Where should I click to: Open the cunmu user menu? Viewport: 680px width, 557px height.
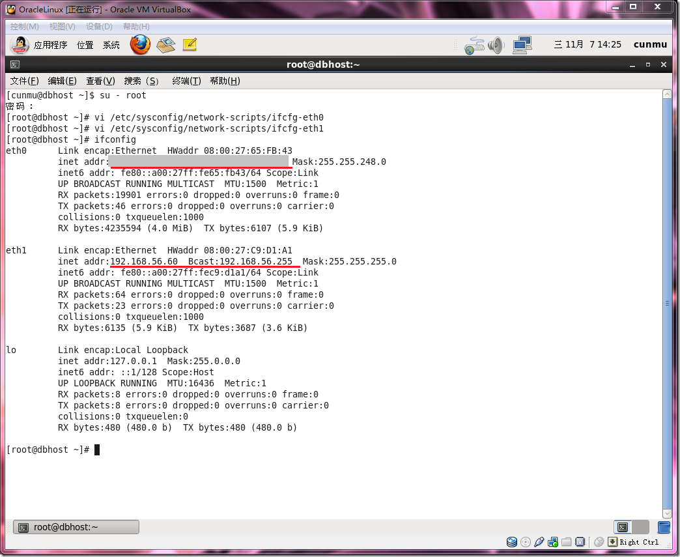pyautogui.click(x=650, y=45)
